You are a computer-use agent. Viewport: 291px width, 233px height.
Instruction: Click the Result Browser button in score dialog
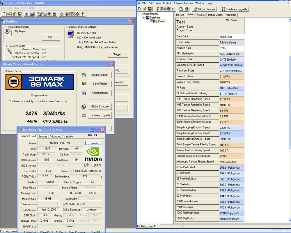(x=100, y=93)
